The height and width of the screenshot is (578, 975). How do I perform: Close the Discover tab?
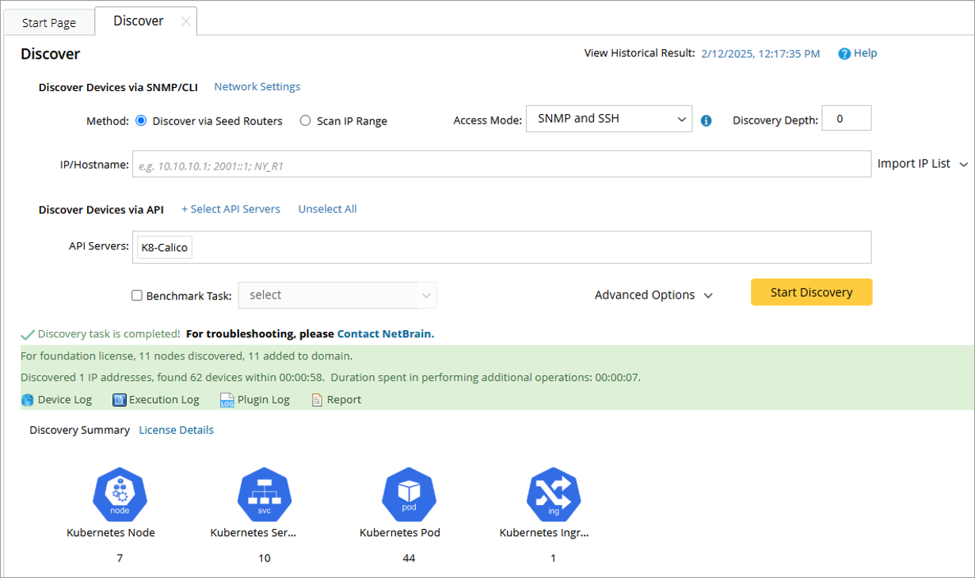[185, 21]
